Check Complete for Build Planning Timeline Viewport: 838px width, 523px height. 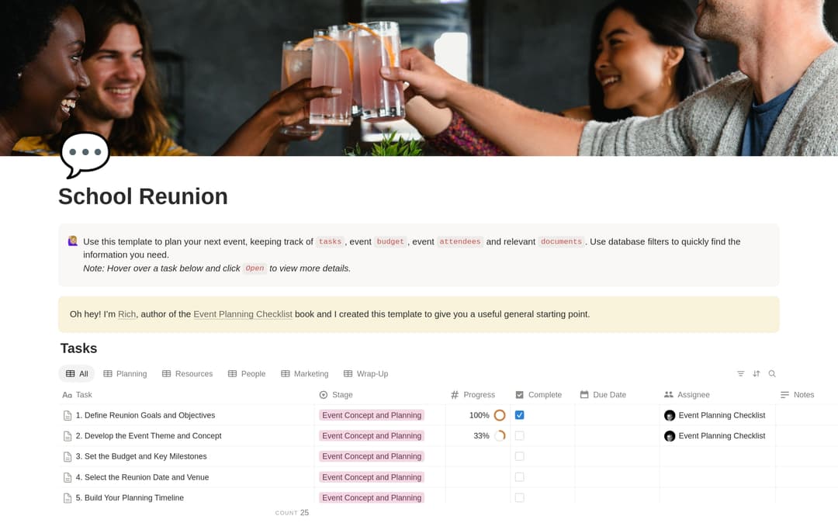[519, 497]
